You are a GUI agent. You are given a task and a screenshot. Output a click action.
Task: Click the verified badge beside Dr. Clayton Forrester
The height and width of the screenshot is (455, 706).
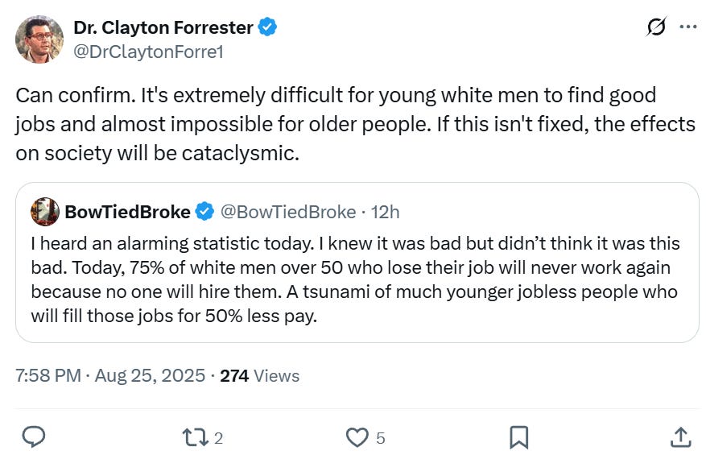pyautogui.click(x=268, y=27)
